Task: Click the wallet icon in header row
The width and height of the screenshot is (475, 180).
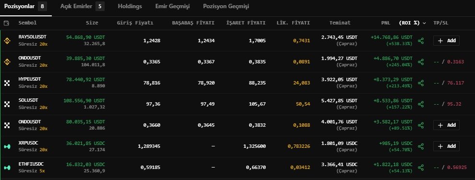Action: pos(6,23)
